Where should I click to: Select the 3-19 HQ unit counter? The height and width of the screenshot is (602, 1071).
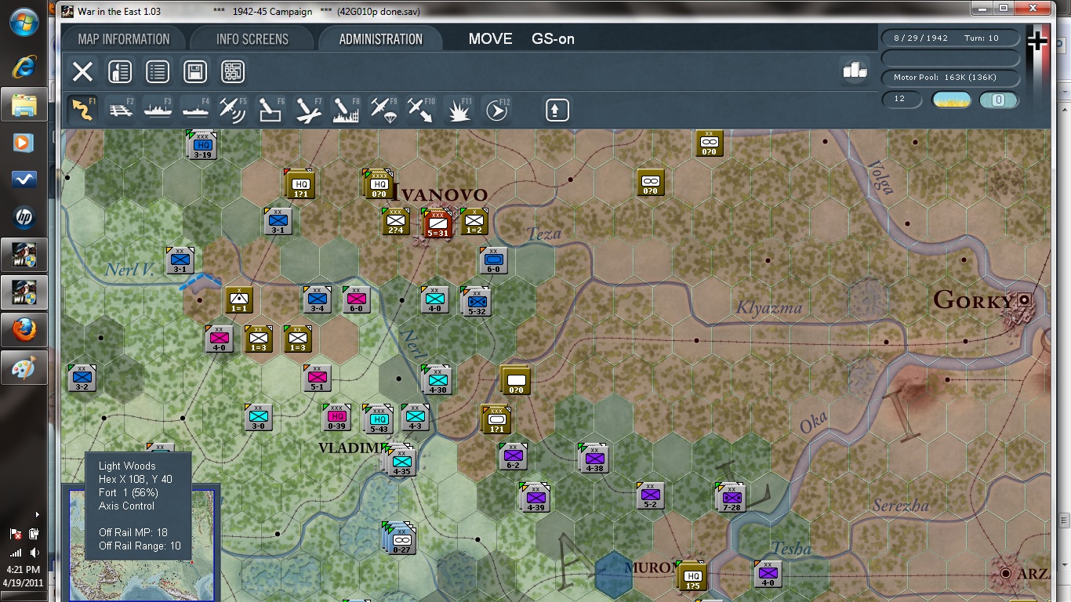click(x=202, y=146)
